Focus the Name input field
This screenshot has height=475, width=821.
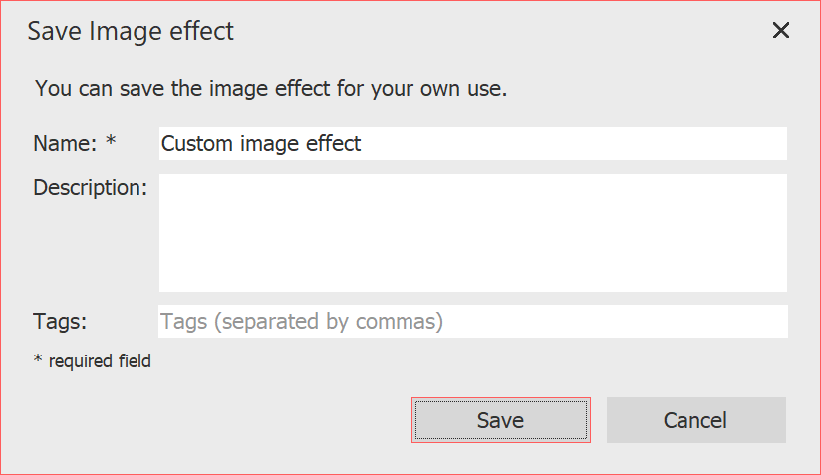tap(472, 144)
